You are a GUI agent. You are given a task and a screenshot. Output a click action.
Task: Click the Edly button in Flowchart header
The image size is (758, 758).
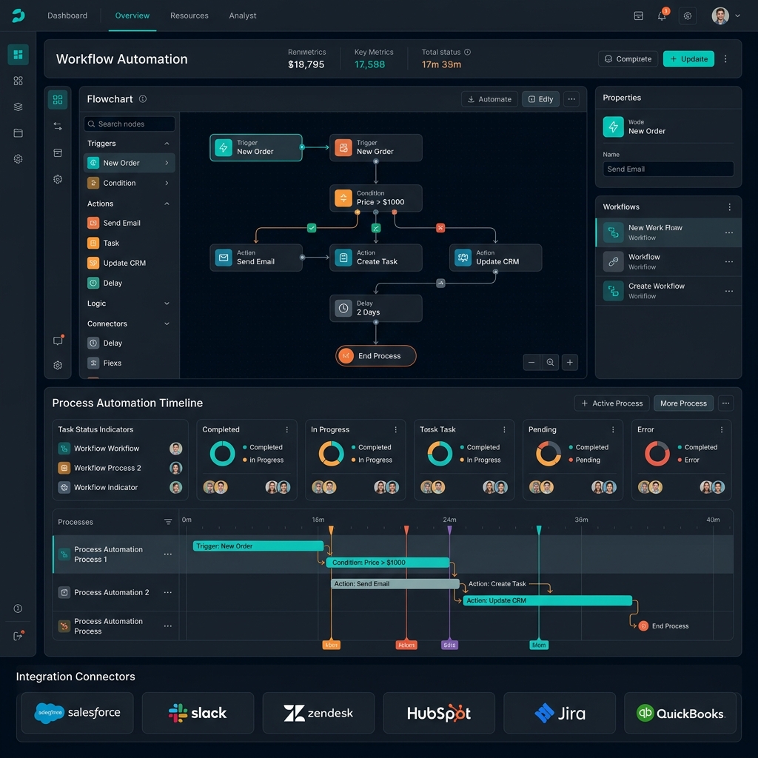(x=540, y=99)
